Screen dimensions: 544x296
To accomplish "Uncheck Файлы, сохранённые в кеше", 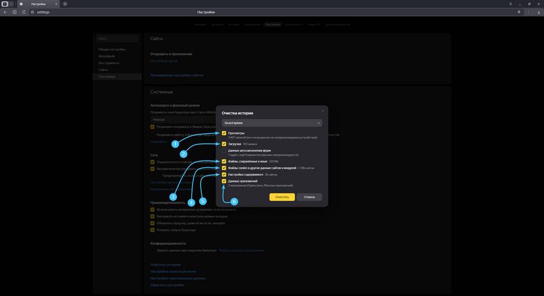I will [224, 162].
